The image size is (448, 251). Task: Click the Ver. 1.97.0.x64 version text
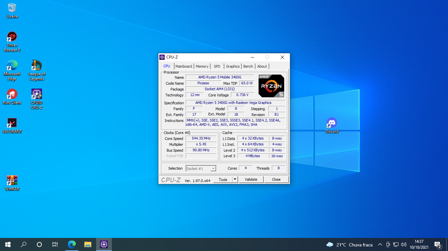coord(197,180)
